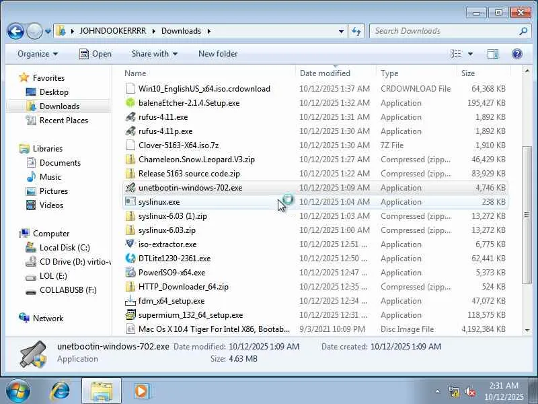
Task: Sort by the Type column header
Action: point(416,73)
